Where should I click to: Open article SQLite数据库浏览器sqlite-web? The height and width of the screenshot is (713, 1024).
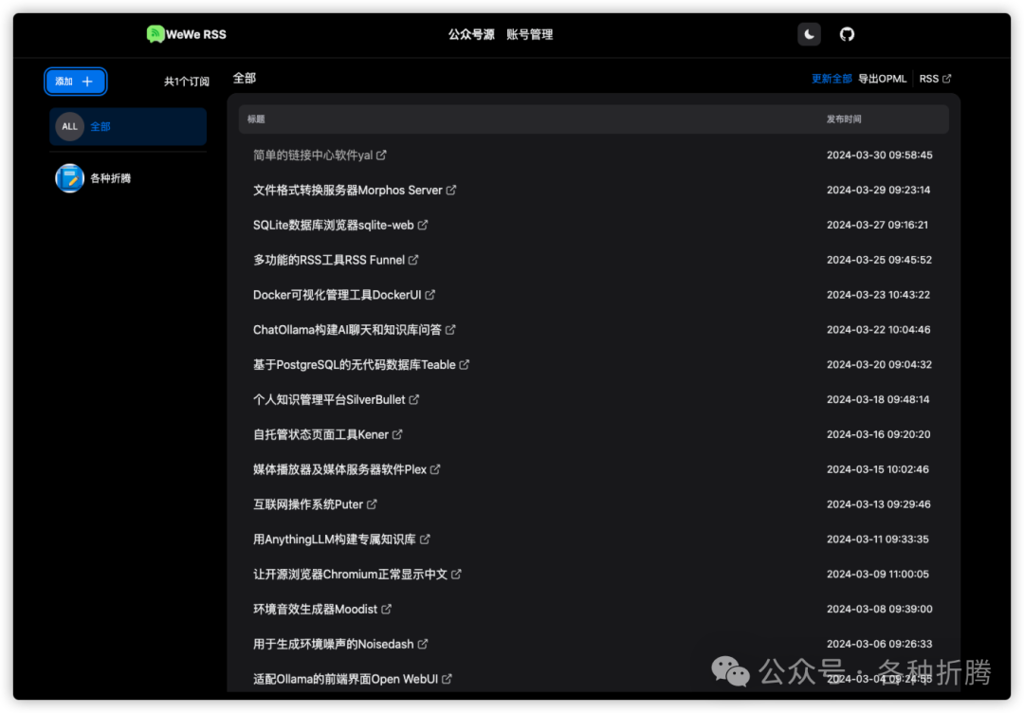[333, 226]
